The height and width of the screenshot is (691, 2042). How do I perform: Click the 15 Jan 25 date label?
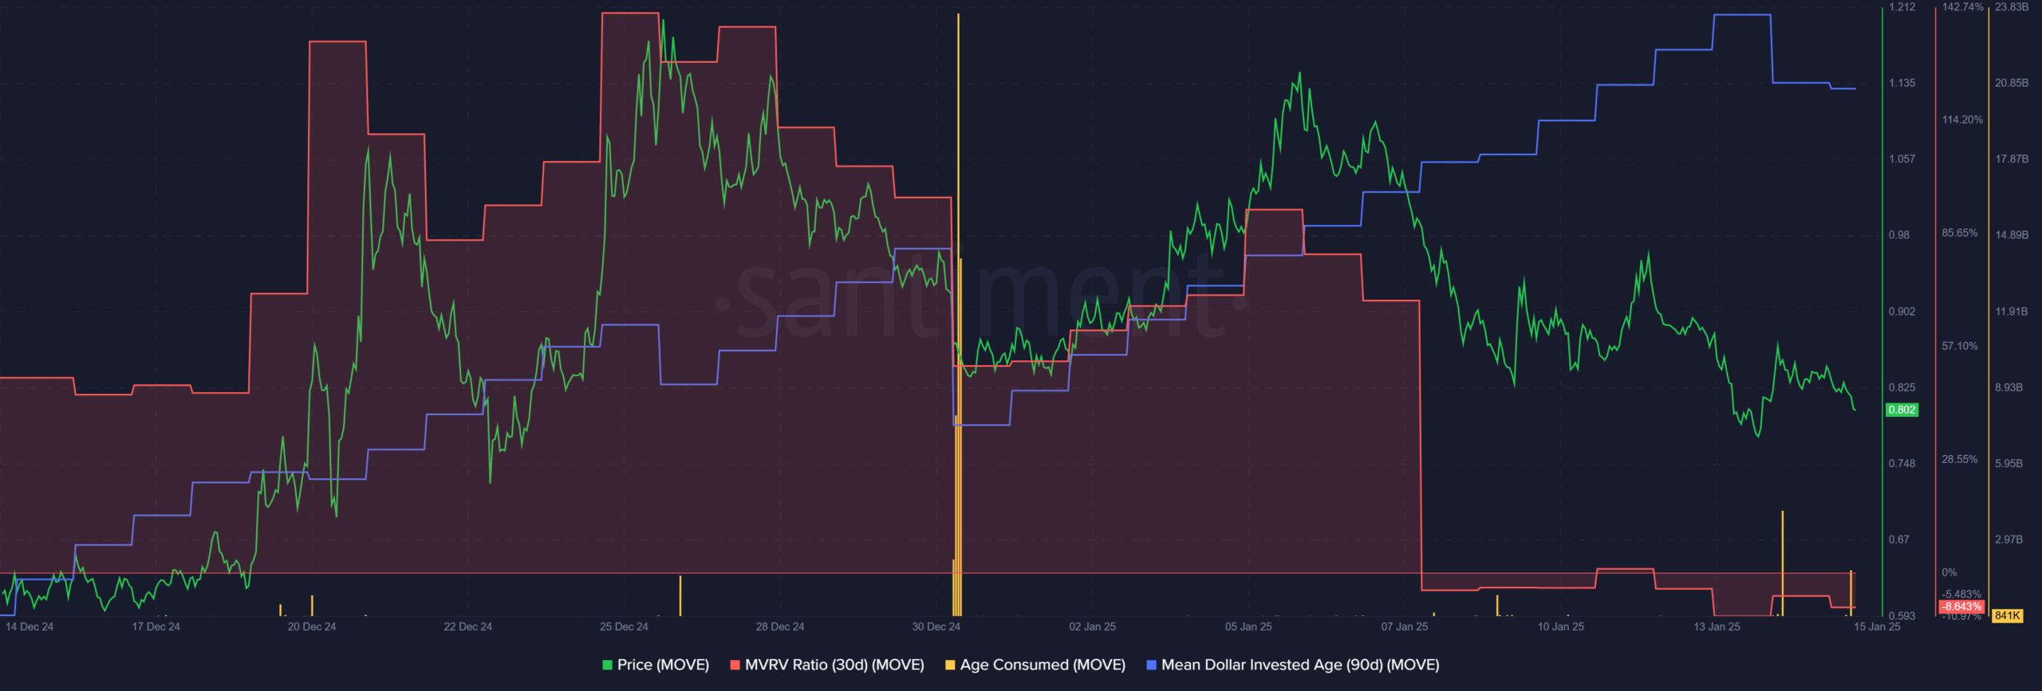(x=1877, y=626)
